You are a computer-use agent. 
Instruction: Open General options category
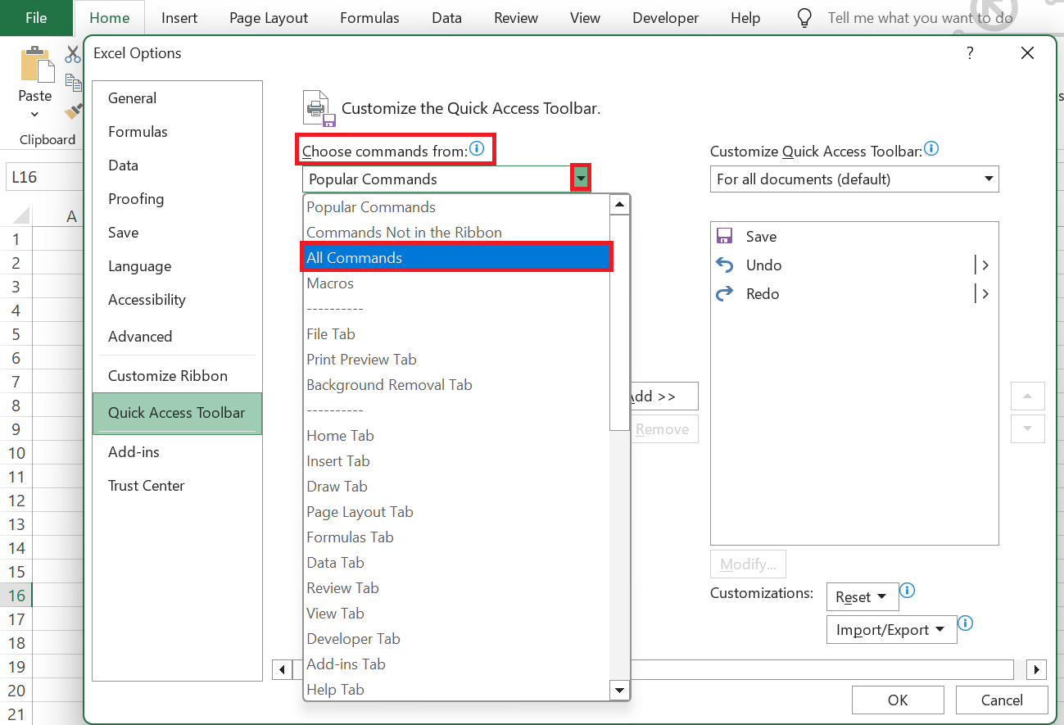point(177,98)
